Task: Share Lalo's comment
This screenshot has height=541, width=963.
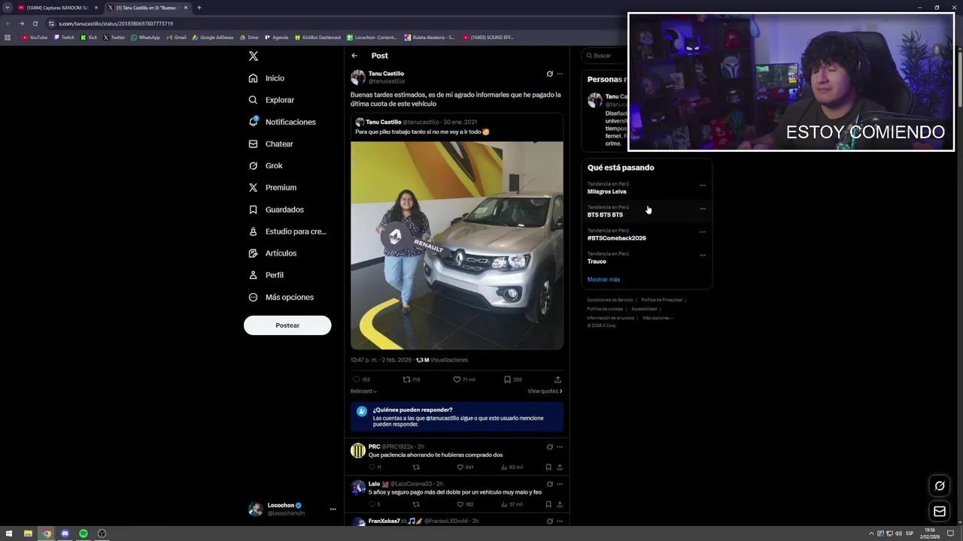Action: coord(559,504)
